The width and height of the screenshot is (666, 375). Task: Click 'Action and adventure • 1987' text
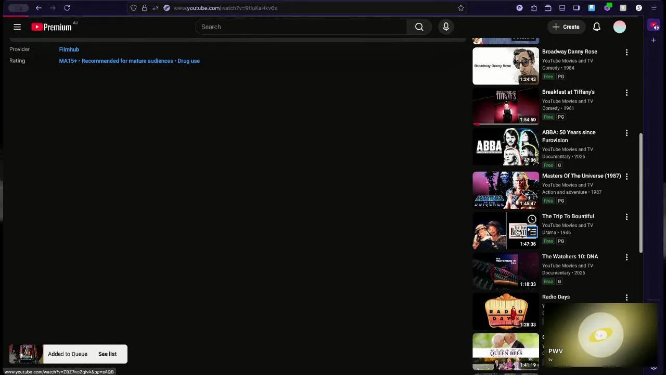(572, 192)
